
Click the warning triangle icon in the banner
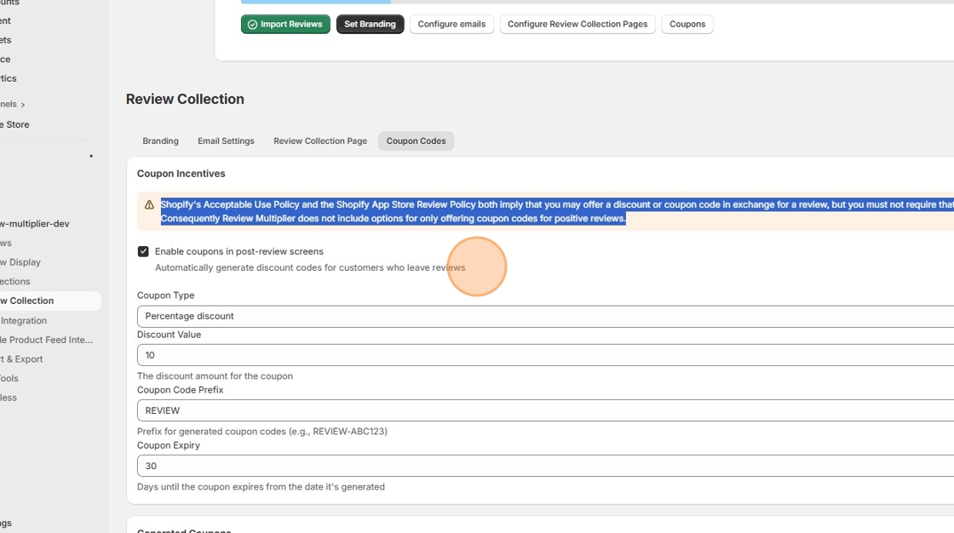149,205
